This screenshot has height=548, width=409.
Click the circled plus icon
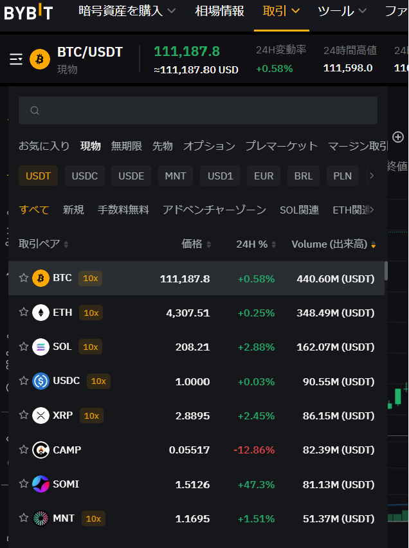point(398,137)
